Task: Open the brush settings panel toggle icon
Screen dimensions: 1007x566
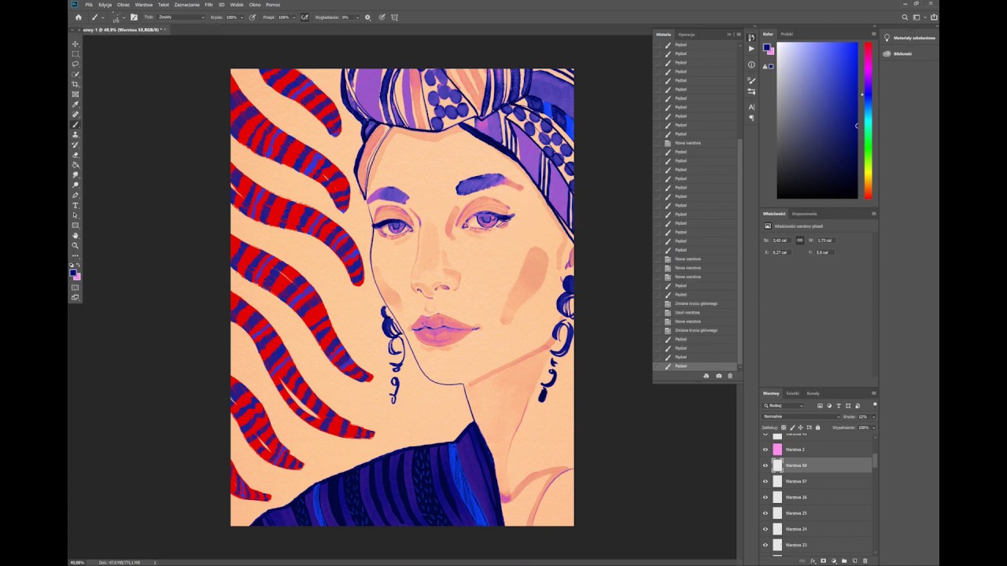Action: click(x=134, y=17)
